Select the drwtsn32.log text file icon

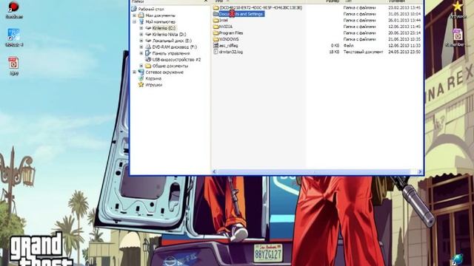216,52
